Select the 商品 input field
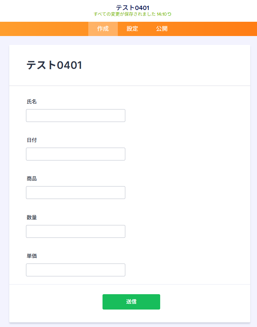257x327 pixels. tap(75, 193)
